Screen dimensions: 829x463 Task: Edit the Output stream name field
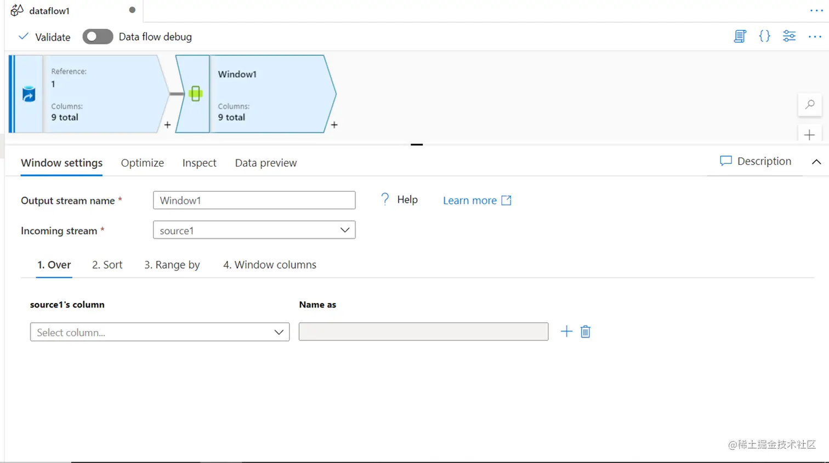(x=254, y=200)
